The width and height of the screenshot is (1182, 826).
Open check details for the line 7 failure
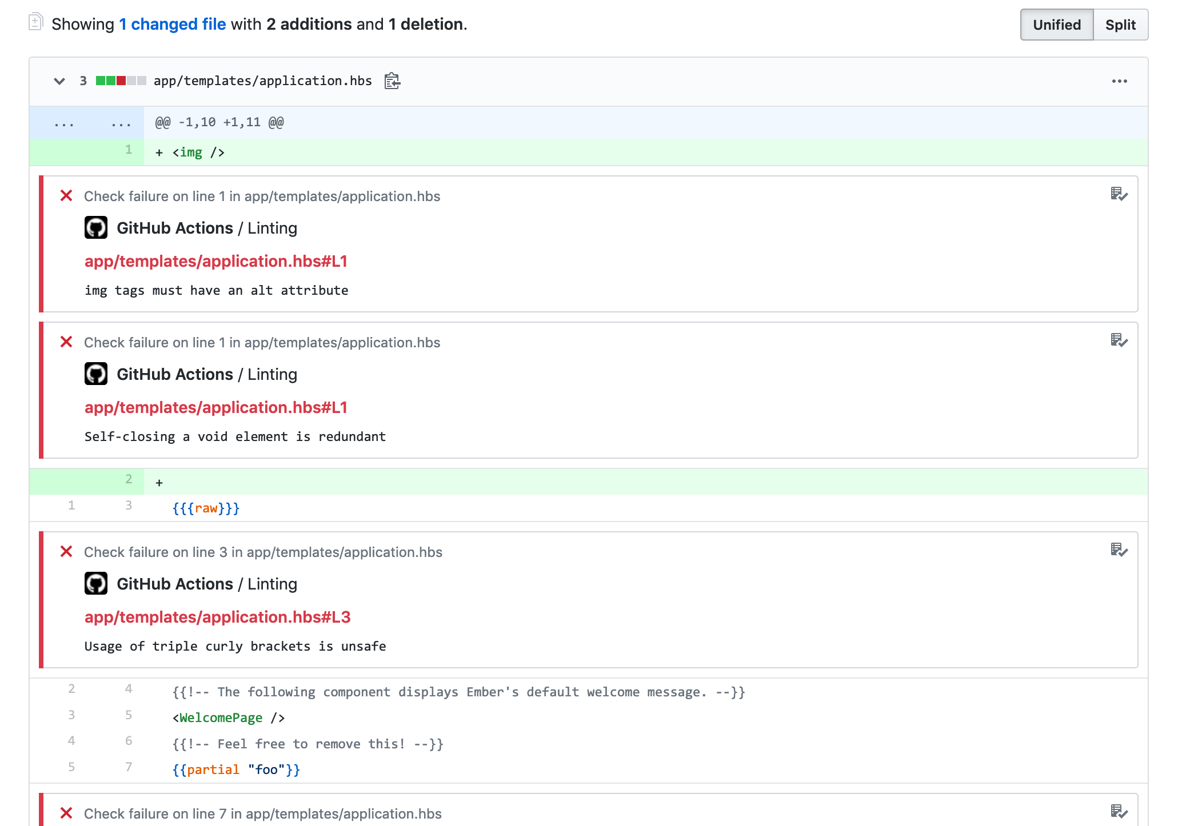click(1119, 811)
